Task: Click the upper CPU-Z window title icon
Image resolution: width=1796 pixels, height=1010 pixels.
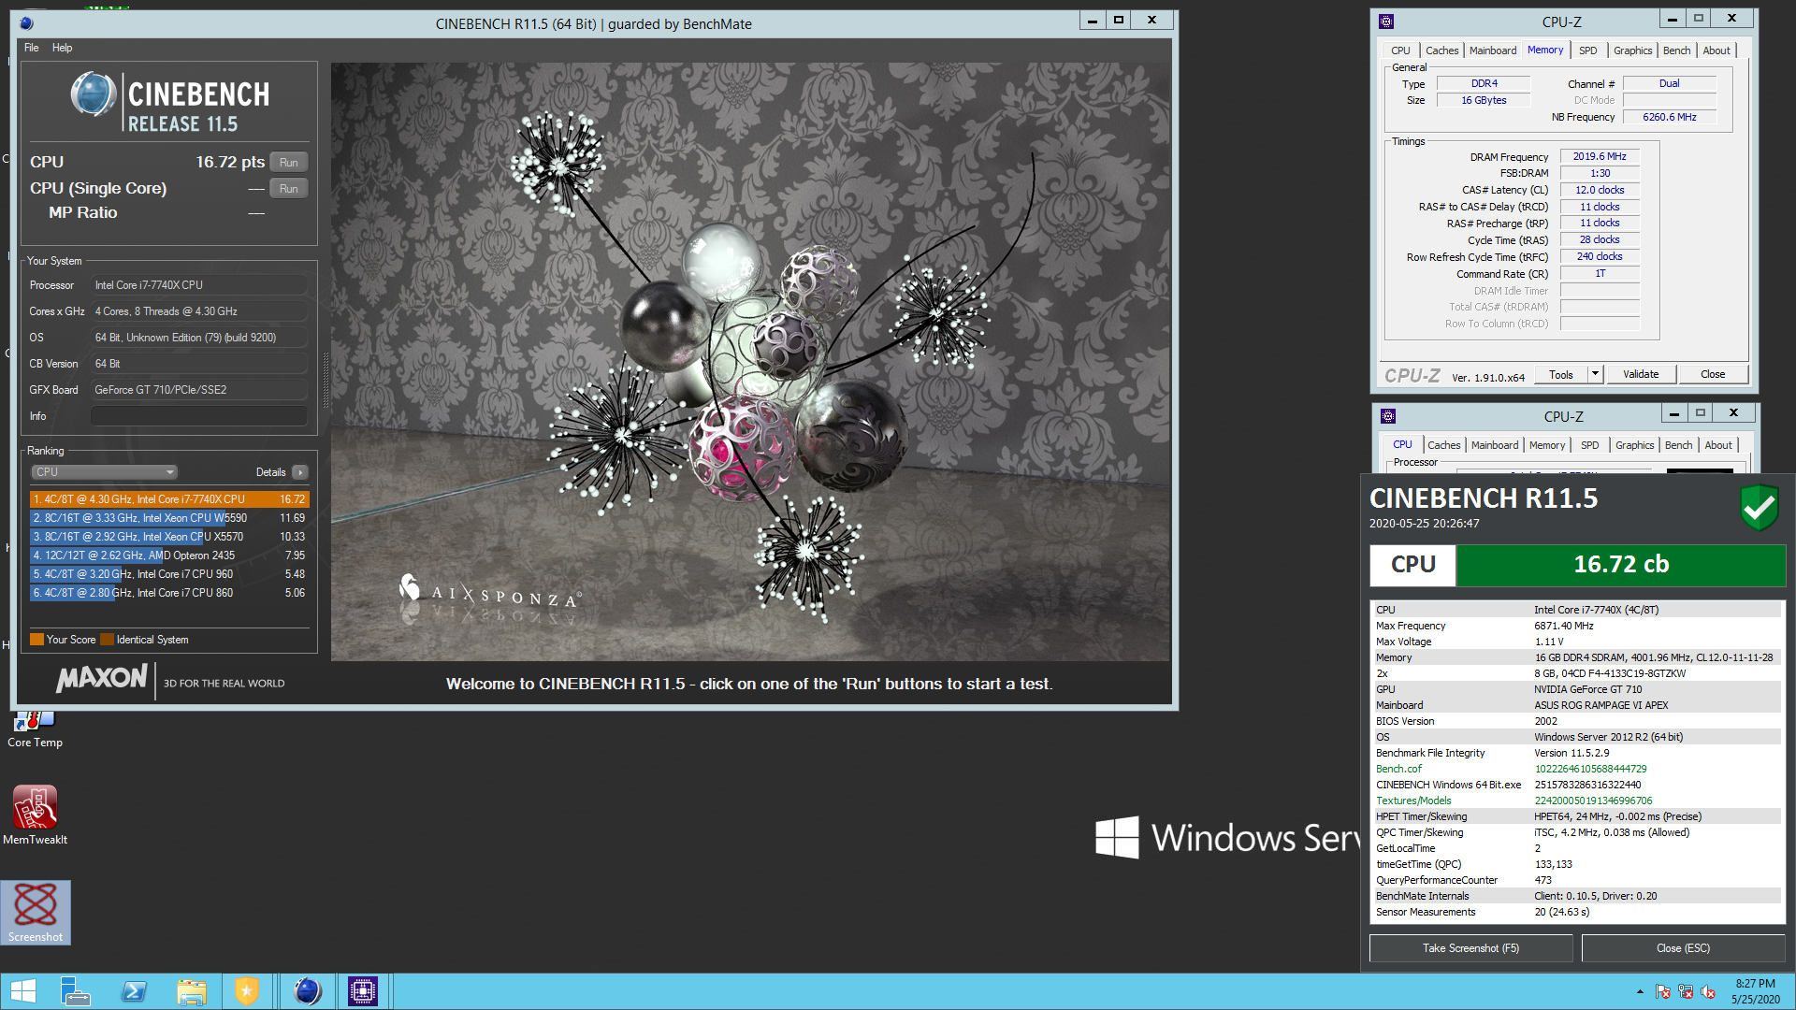Action: pos(1386,22)
